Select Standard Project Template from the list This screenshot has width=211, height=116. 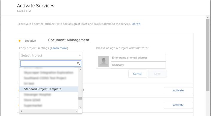pos(49,89)
